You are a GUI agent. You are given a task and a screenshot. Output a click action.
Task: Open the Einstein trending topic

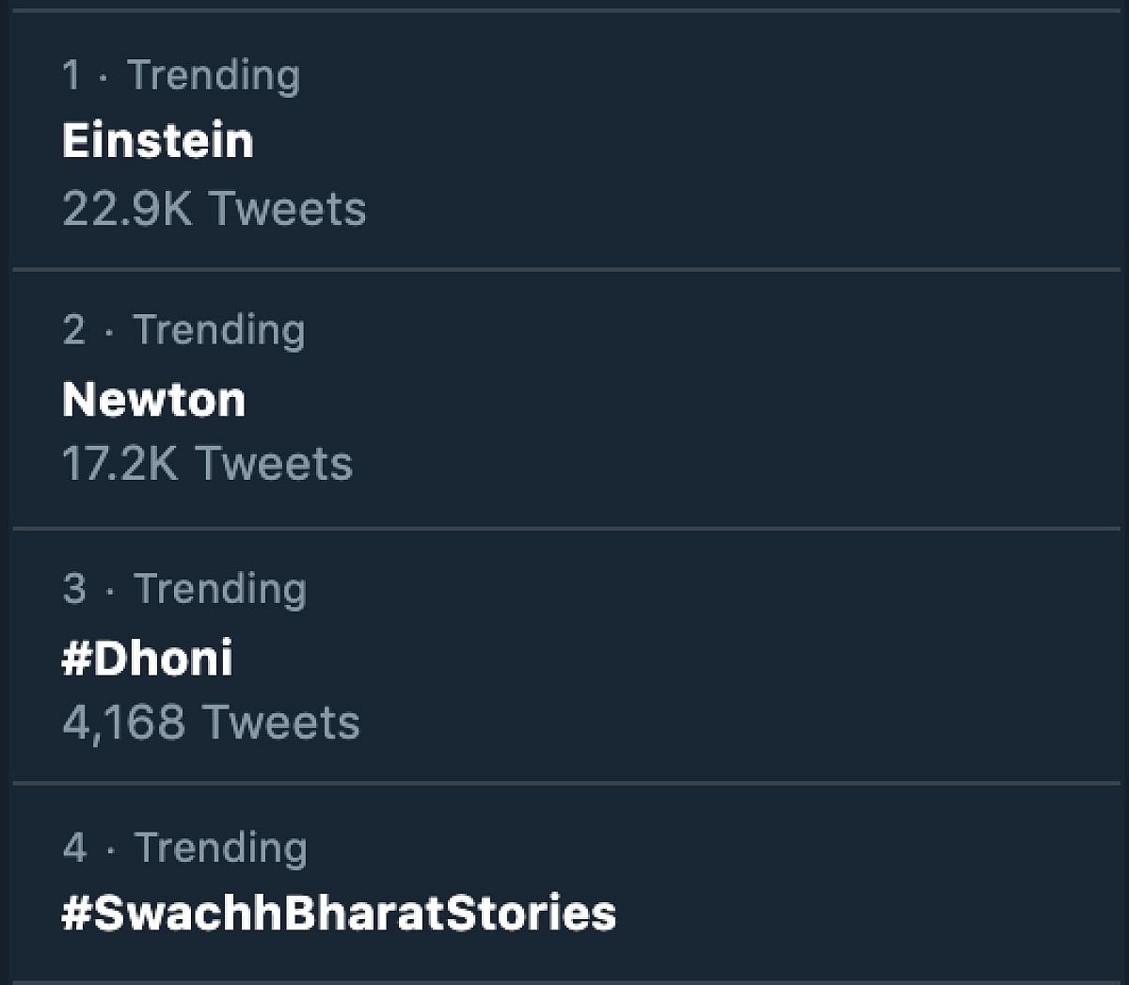click(x=158, y=141)
